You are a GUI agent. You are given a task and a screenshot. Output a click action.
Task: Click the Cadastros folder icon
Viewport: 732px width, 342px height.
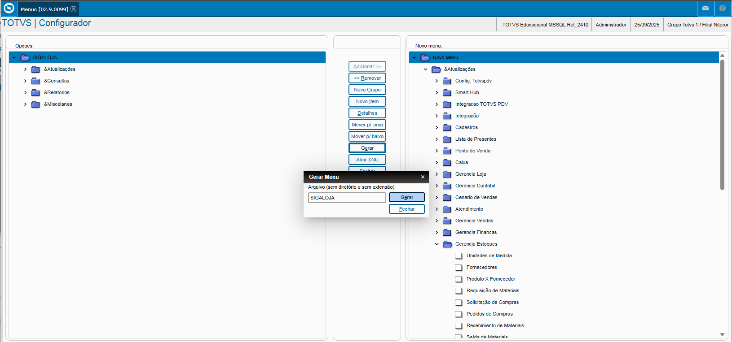[x=447, y=127]
